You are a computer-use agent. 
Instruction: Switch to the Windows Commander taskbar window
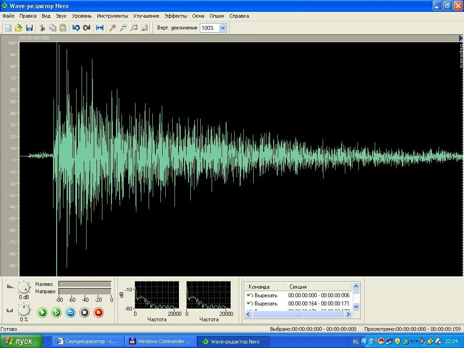coord(161,341)
